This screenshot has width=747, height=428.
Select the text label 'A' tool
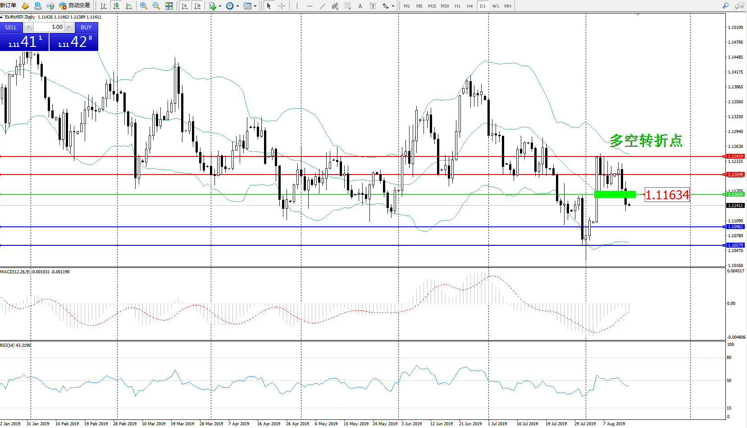click(x=360, y=6)
